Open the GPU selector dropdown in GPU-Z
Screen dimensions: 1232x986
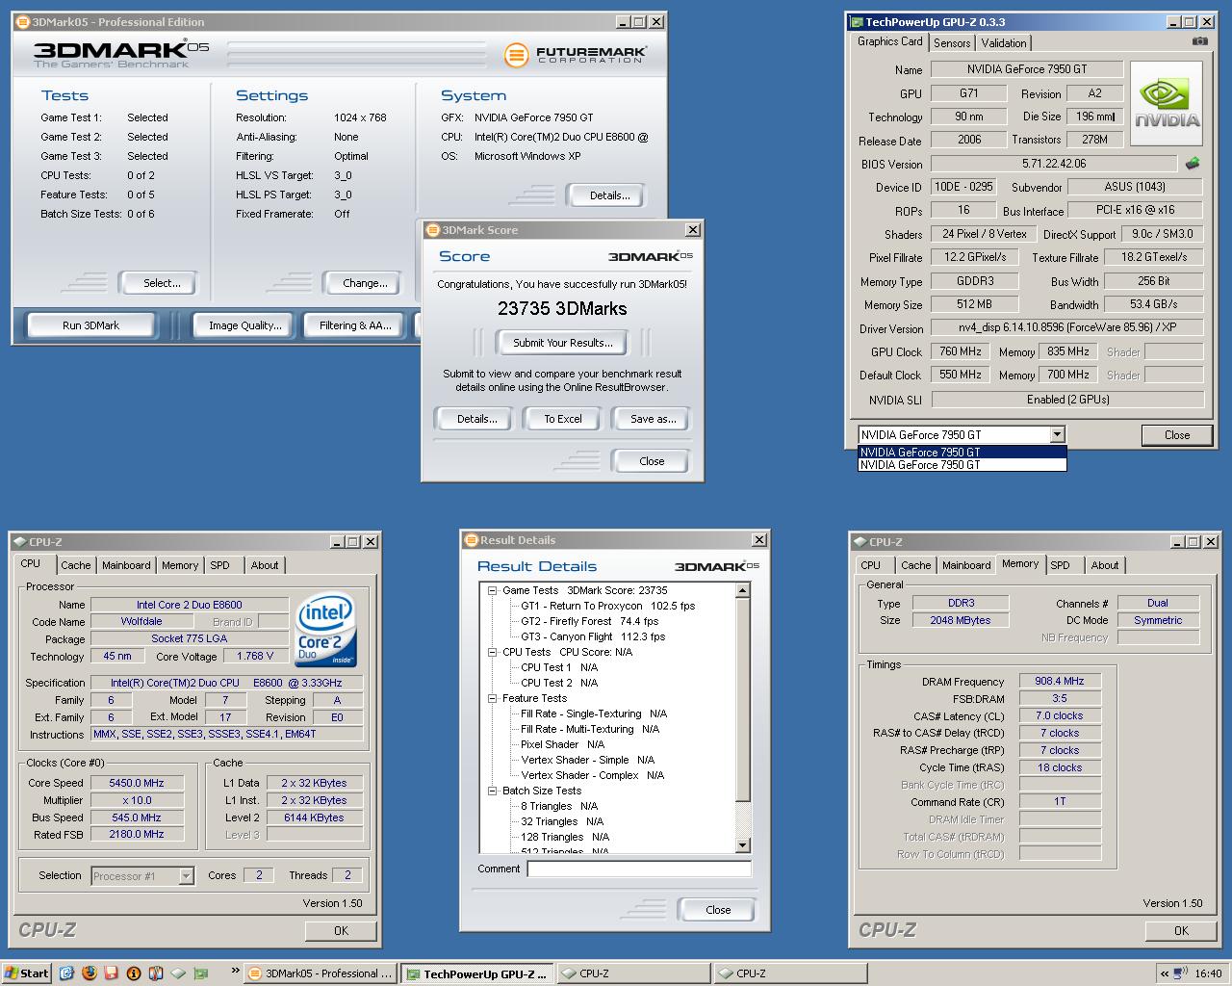pos(1057,434)
